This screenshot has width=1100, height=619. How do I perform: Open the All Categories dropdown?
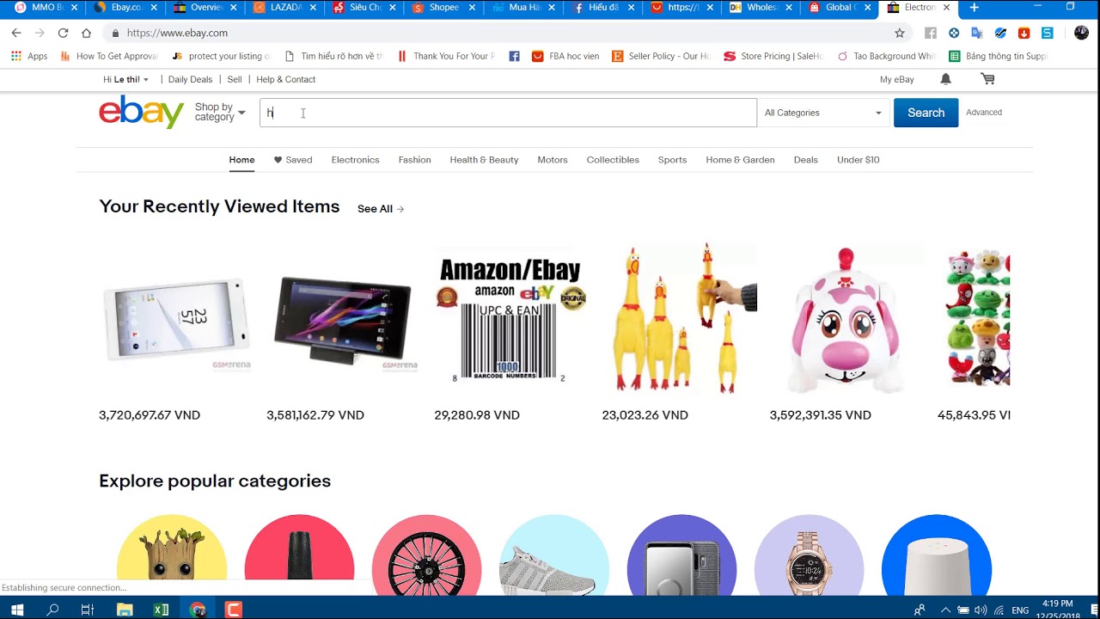click(822, 113)
